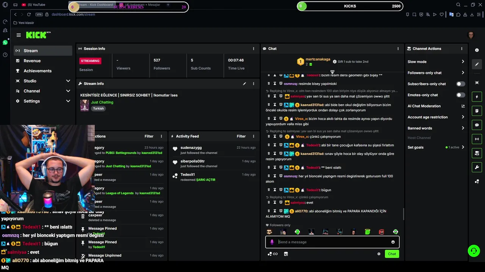485x272 pixels.
Task: Open Activity Feed panel options menu
Action: (x=253, y=136)
